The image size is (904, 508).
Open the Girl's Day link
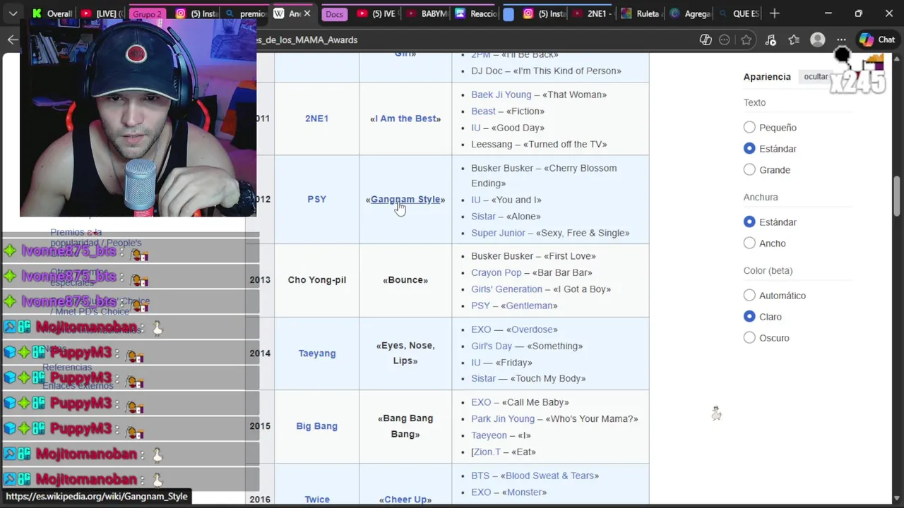pos(492,346)
